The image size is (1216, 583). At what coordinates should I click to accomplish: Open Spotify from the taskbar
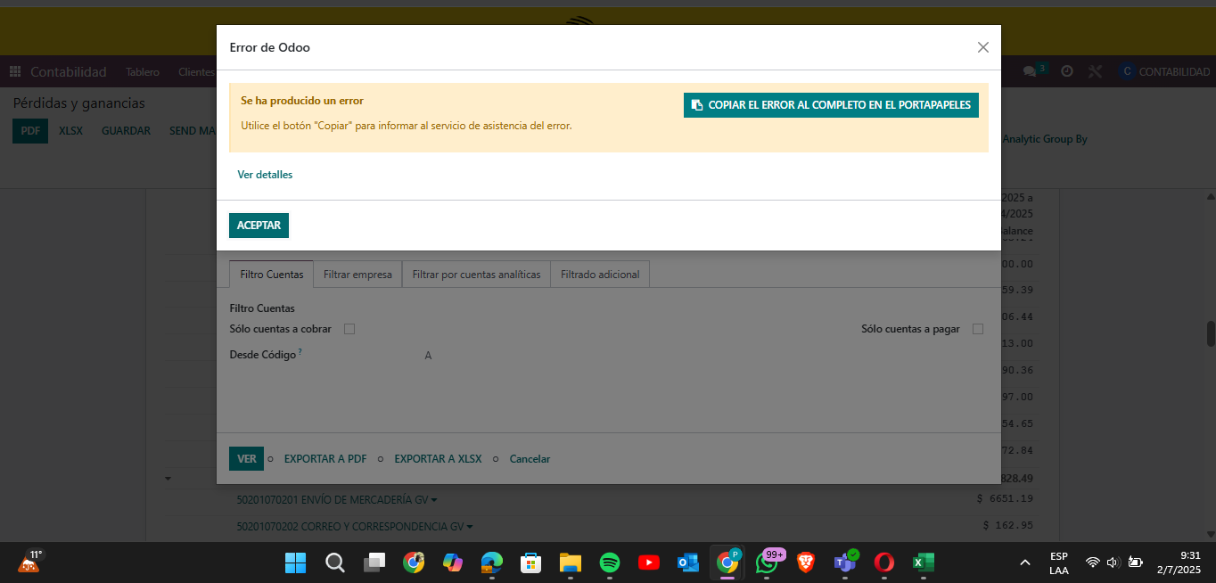pos(610,562)
